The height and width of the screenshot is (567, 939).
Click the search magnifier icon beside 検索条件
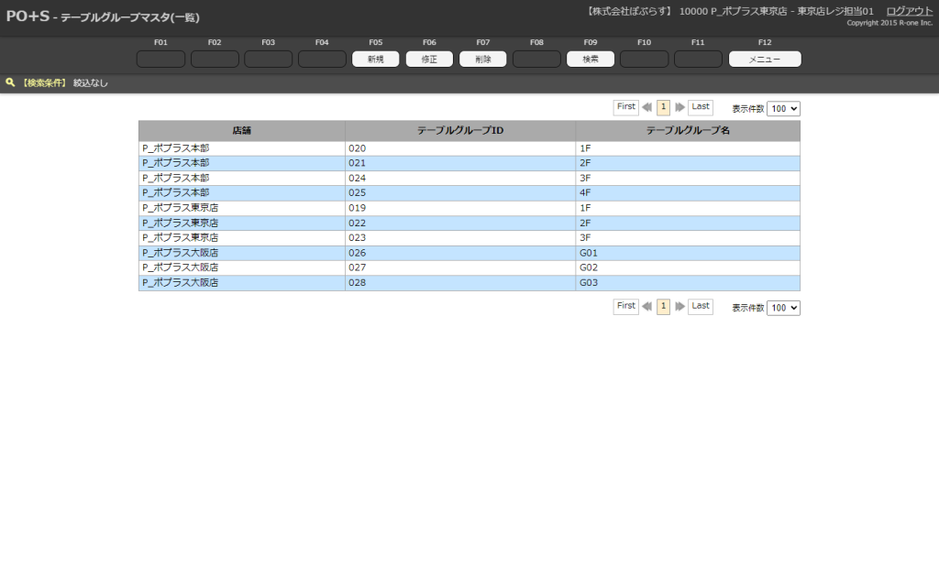coord(10,82)
